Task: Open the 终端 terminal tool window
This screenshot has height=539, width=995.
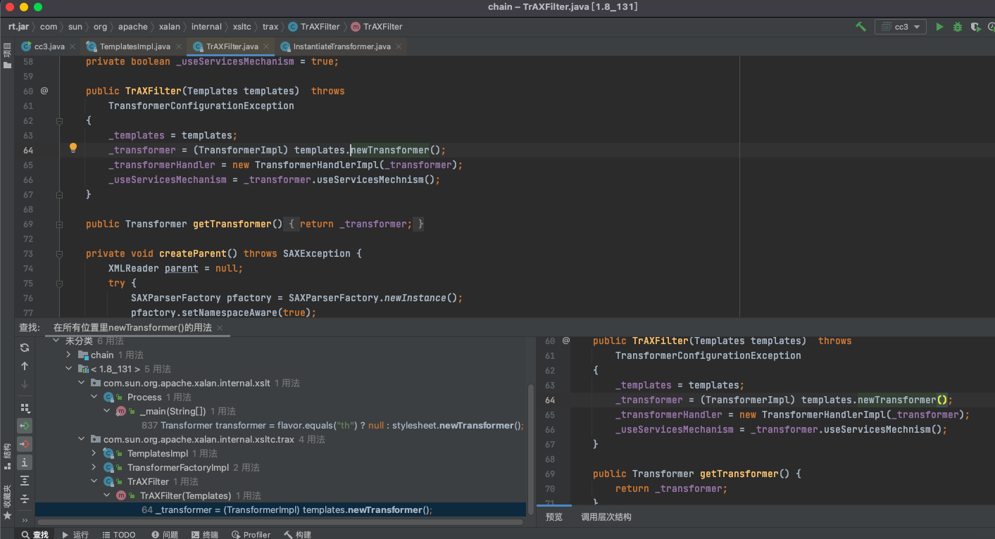Action: [x=205, y=534]
